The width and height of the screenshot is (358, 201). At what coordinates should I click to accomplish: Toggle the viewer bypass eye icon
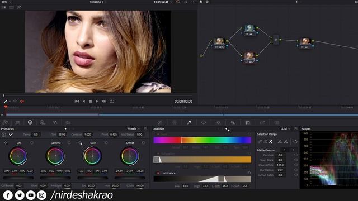[15, 101]
